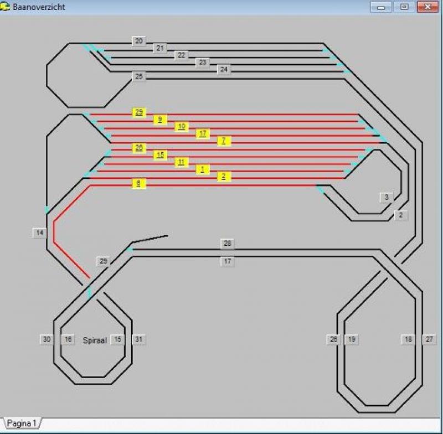The height and width of the screenshot is (434, 443).
Task: Click block label 16 left of Spiraal text
Action: (68, 339)
